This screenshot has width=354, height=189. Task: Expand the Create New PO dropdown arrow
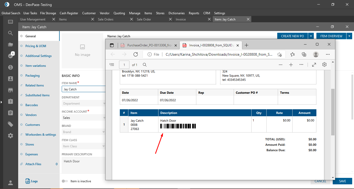point(311,36)
